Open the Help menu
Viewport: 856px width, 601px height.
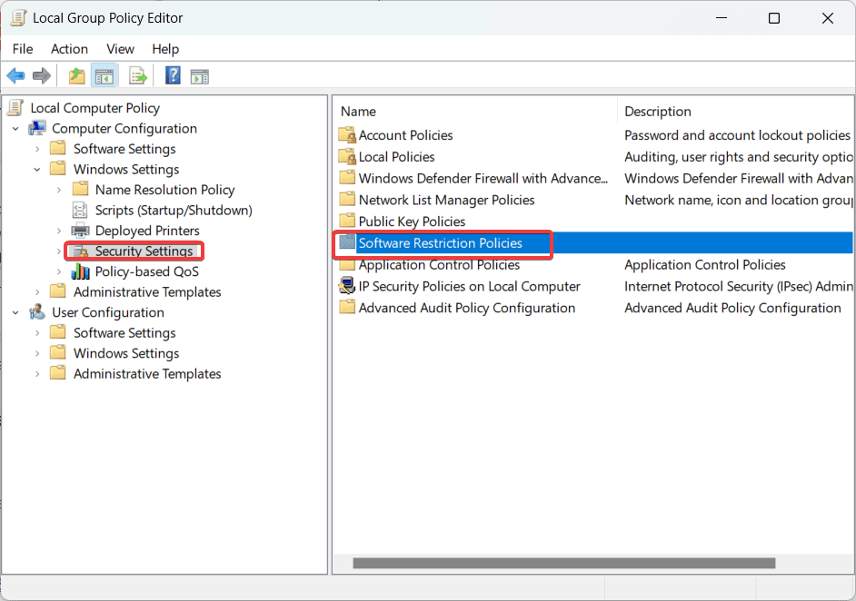pyautogui.click(x=165, y=49)
